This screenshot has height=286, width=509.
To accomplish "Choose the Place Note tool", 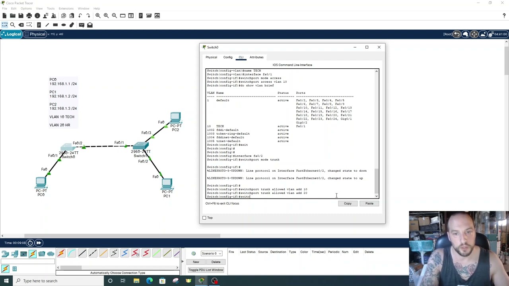I will 39,25.
